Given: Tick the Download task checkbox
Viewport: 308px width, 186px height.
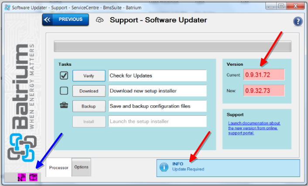Looking at the screenshot, I should click(x=64, y=91).
